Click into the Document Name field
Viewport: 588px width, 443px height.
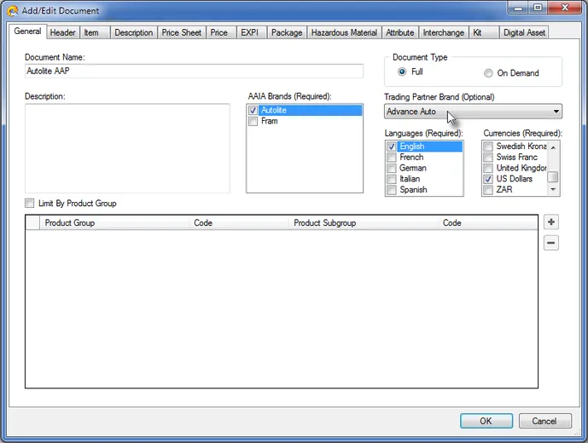(x=194, y=72)
